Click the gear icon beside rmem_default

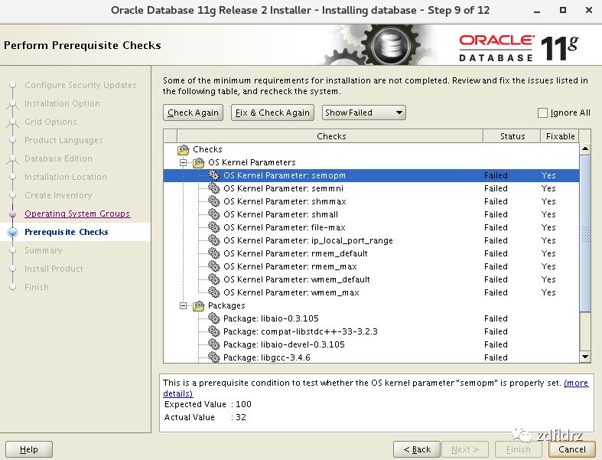213,253
